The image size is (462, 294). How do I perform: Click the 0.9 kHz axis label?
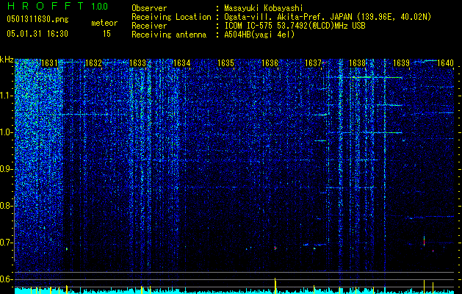point(7,169)
